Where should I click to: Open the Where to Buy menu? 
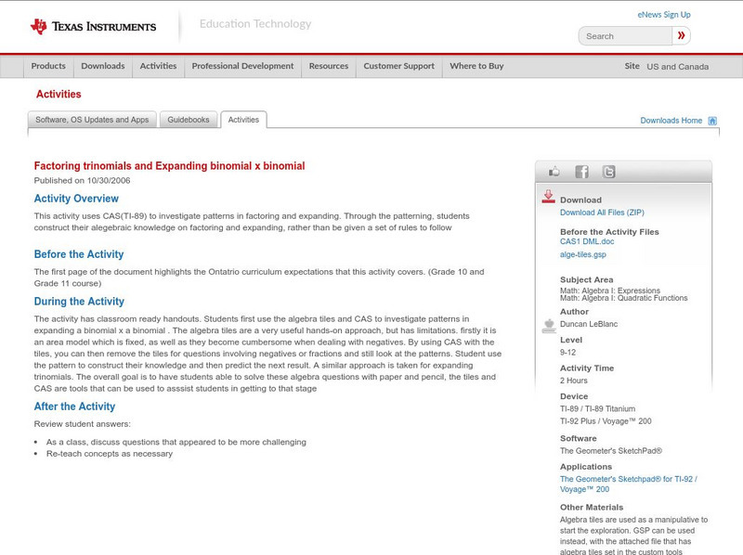click(476, 66)
